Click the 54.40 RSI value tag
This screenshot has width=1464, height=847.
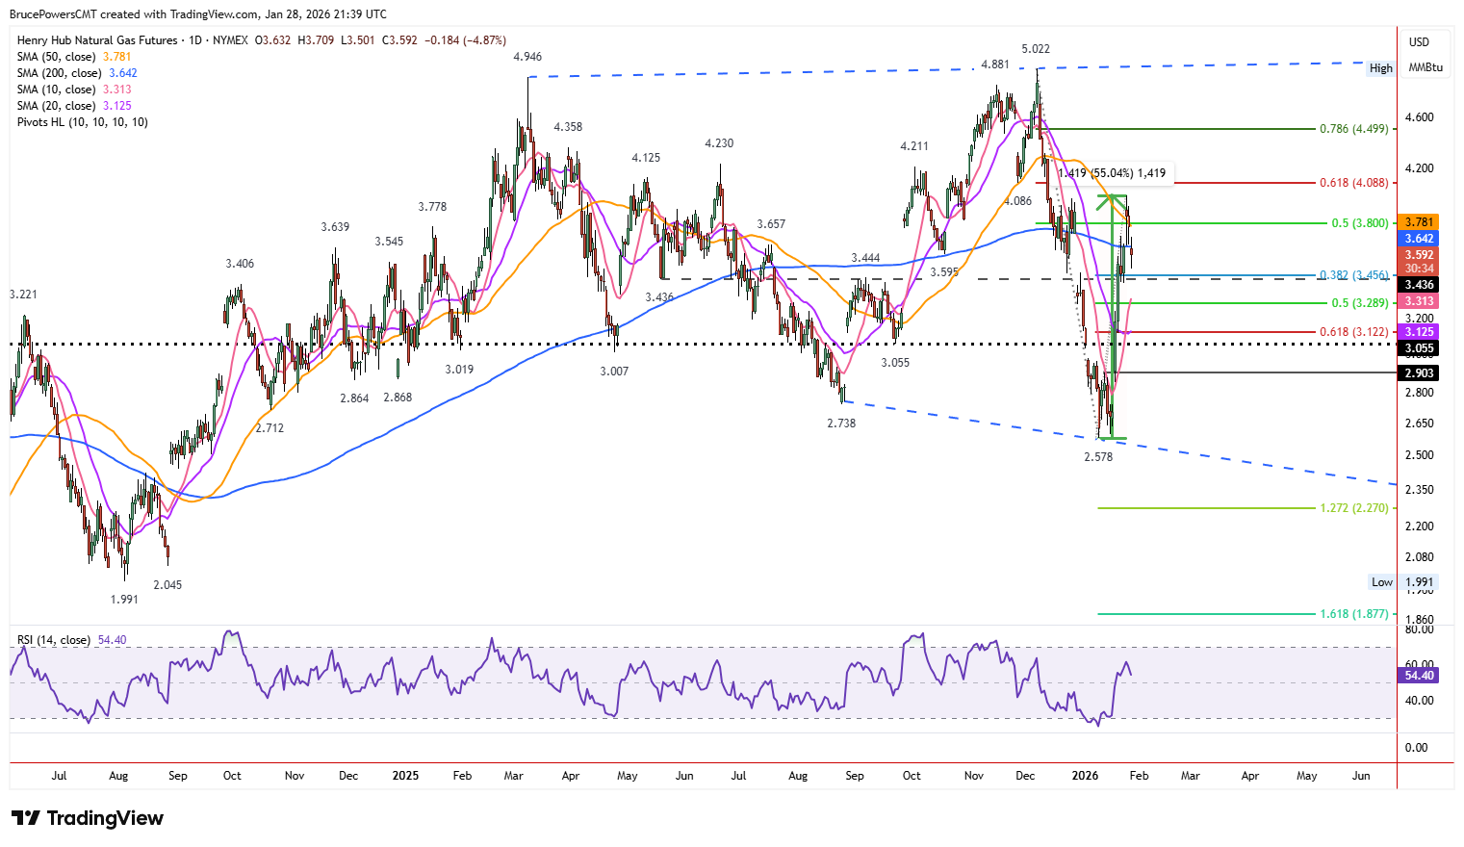click(x=1419, y=676)
